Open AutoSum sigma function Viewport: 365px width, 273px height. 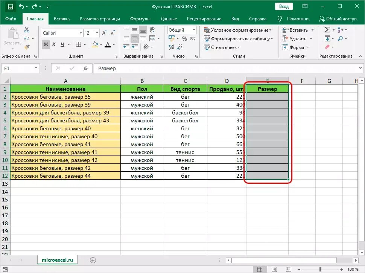327,30
